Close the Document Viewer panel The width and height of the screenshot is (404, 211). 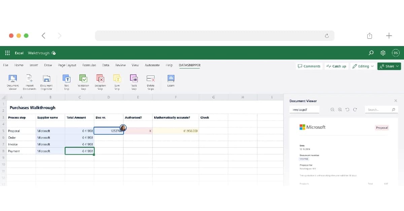tap(396, 101)
